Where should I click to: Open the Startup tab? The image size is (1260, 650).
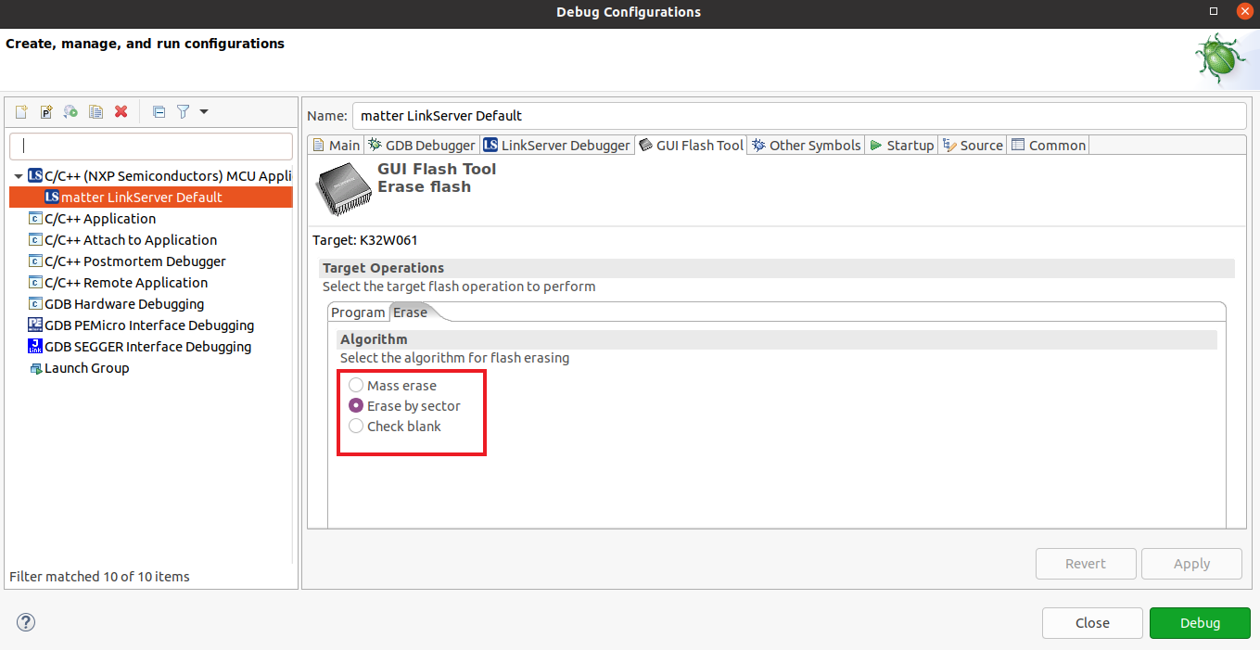[x=907, y=145]
